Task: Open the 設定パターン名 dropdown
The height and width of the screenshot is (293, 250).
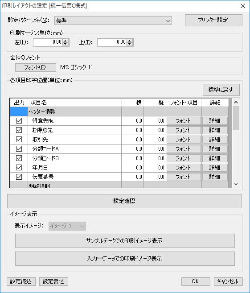Action: coord(113,21)
